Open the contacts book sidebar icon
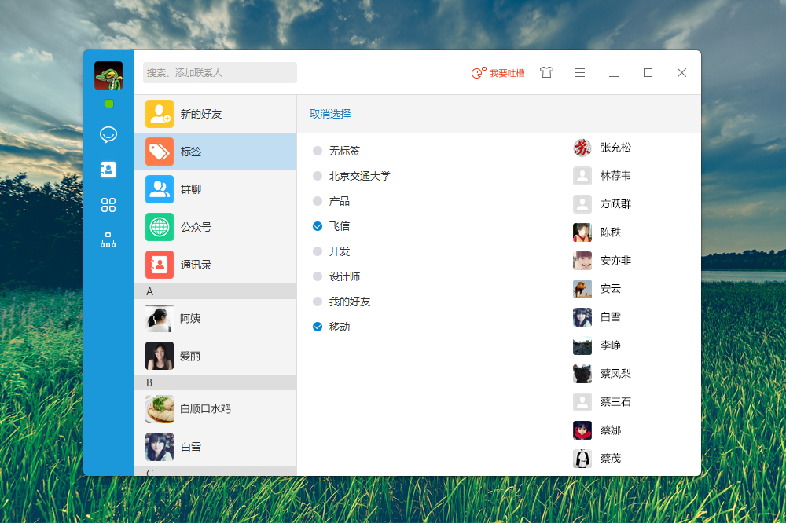Image resolution: width=786 pixels, height=523 pixels. point(108,170)
